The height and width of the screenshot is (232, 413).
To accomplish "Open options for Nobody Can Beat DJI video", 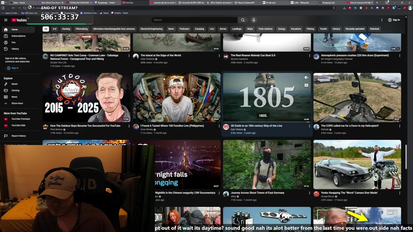I will 309,55.
